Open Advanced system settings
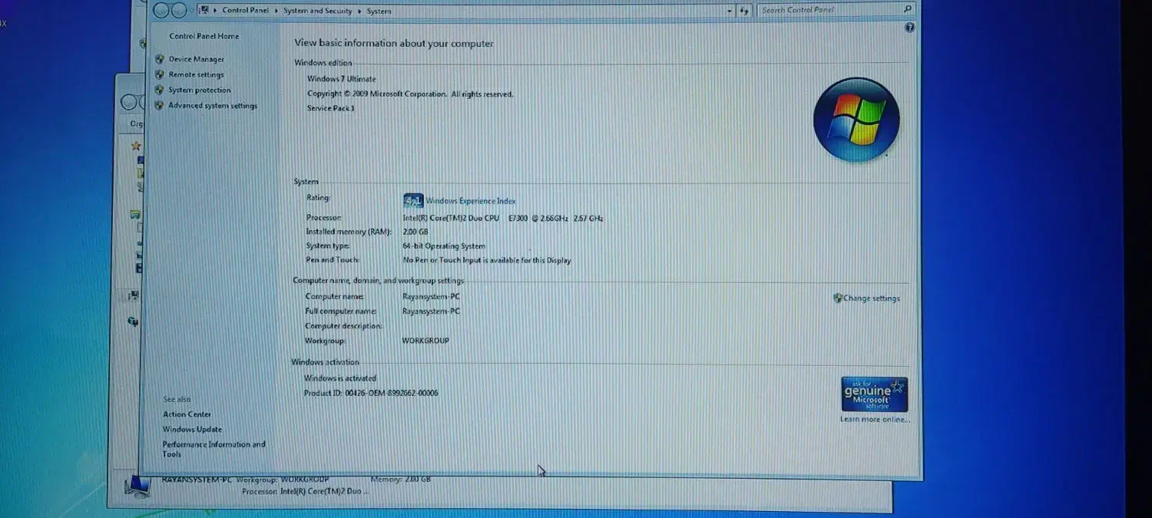This screenshot has width=1152, height=518. pyautogui.click(x=213, y=106)
